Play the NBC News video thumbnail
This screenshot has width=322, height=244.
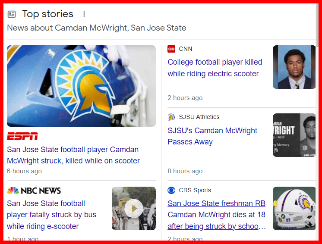134,208
